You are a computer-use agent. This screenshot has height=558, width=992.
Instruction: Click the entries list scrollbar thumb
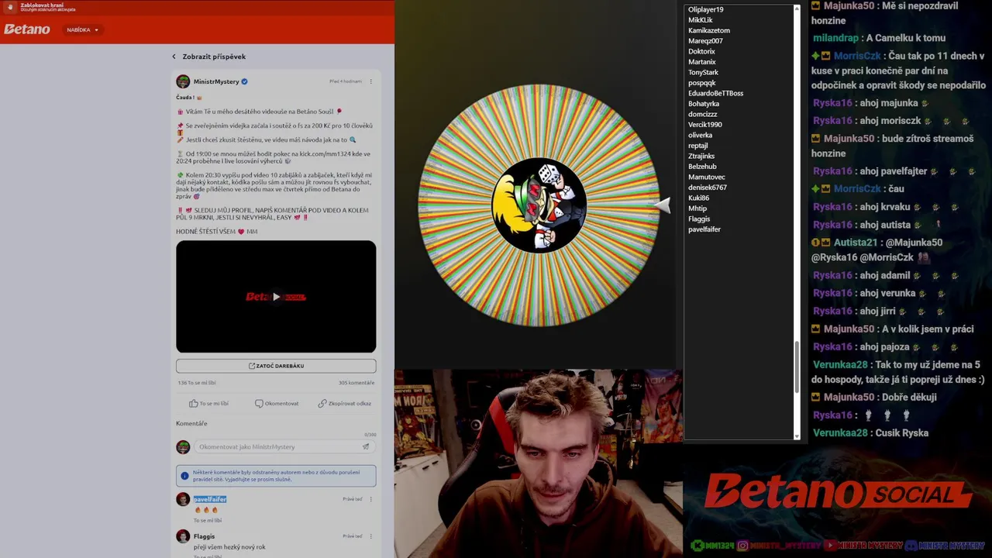(797, 367)
